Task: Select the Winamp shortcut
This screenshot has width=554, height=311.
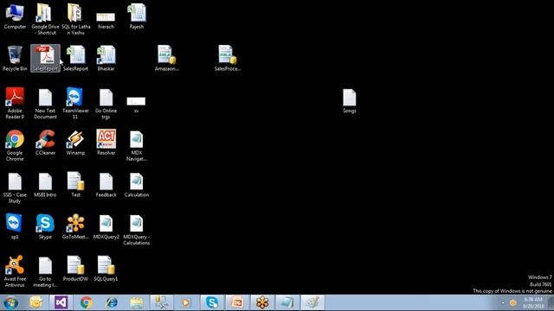Action: (75, 143)
